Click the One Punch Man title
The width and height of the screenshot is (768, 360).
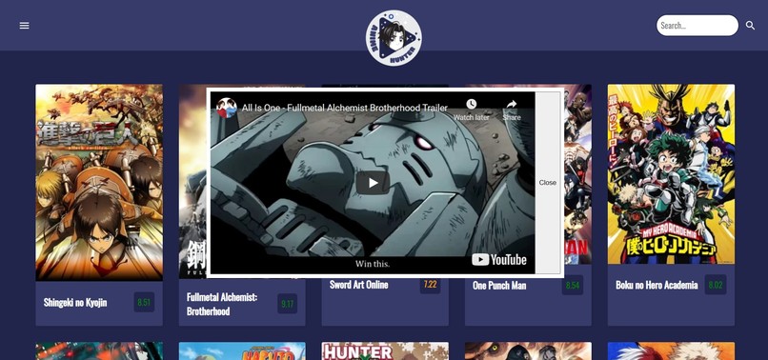click(x=499, y=285)
